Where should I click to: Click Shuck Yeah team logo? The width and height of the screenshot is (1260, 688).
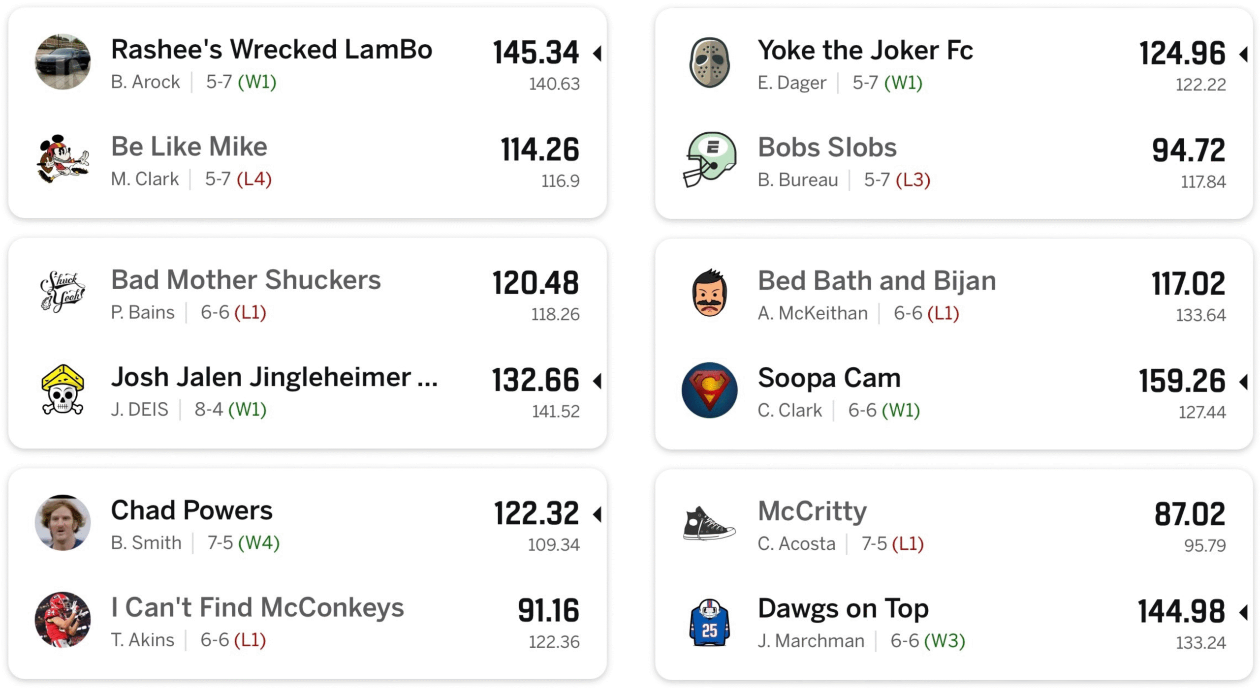(x=63, y=292)
